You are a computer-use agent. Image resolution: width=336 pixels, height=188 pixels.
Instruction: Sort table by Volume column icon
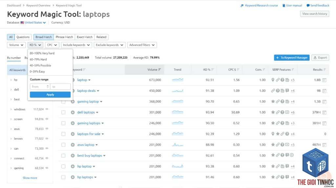(x=160, y=70)
